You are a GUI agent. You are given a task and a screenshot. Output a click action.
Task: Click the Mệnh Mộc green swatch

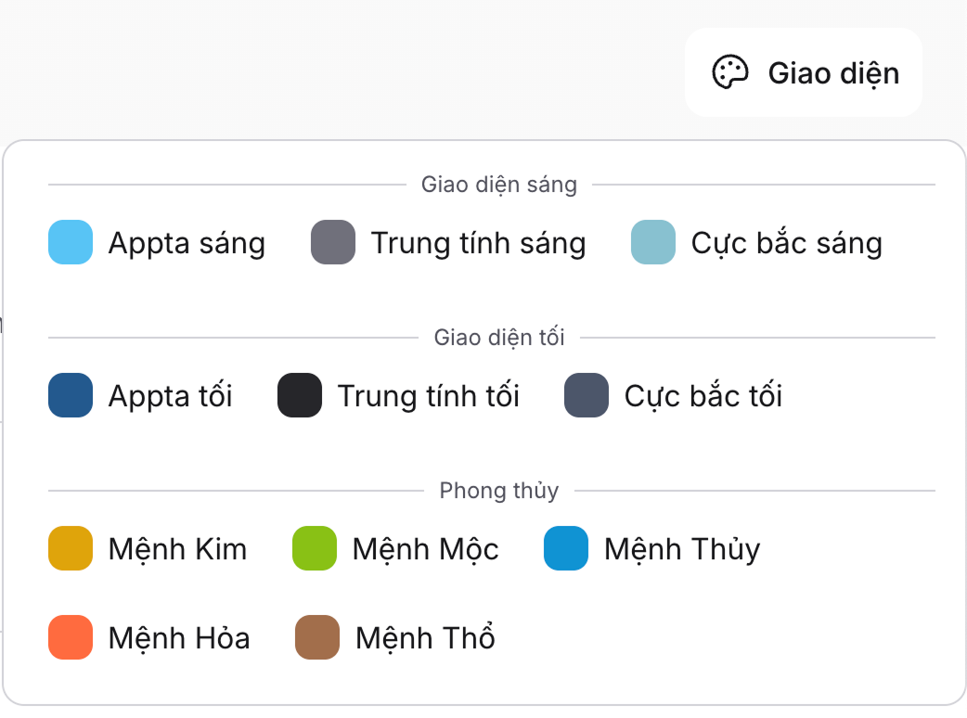pos(313,549)
